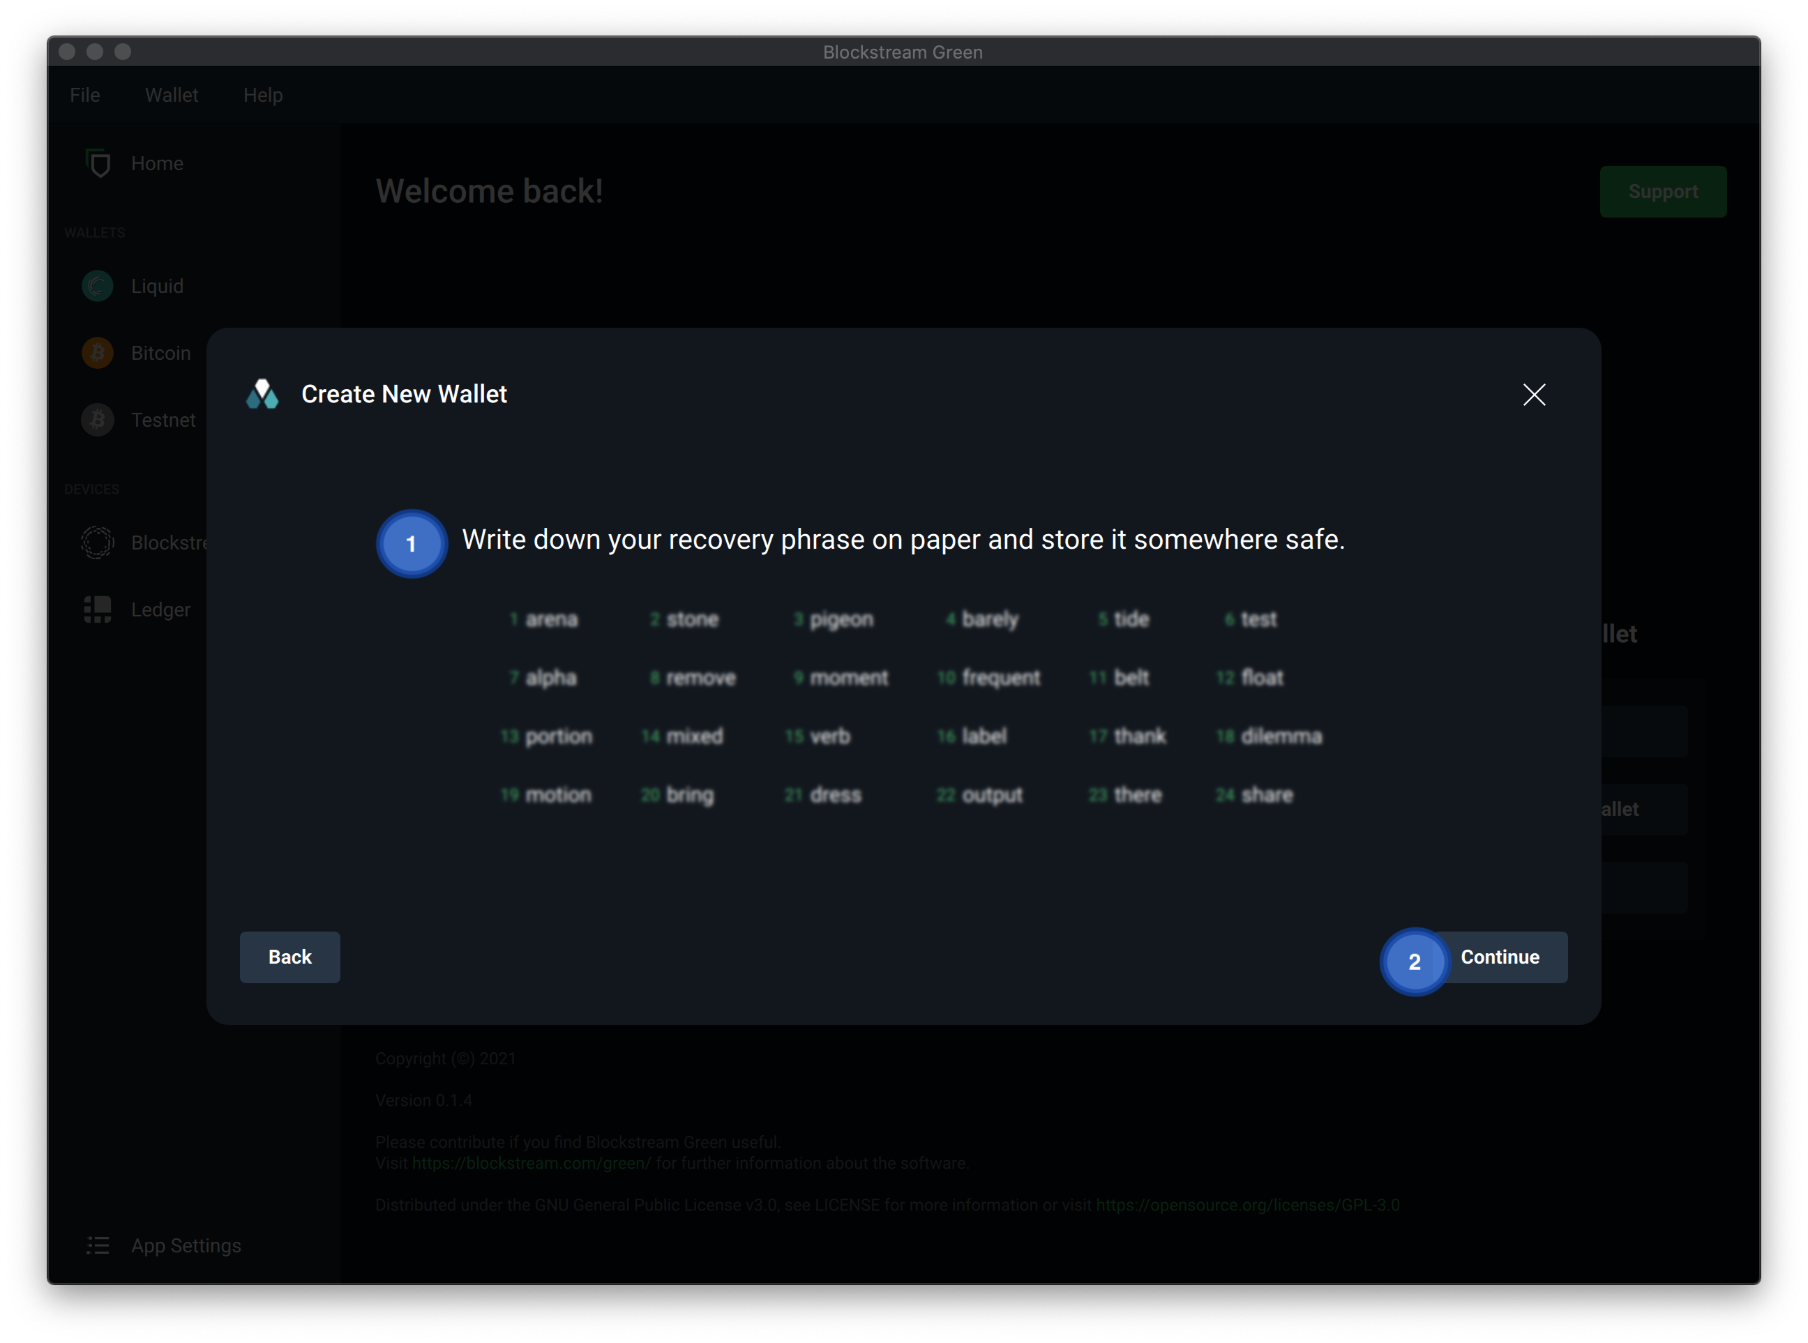Viewport: 1808px width, 1343px height.
Task: Click the 'Create New Wallet' dialog title
Action: tap(404, 394)
